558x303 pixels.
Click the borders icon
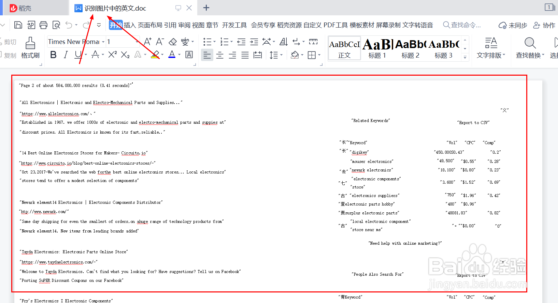tap(312, 55)
